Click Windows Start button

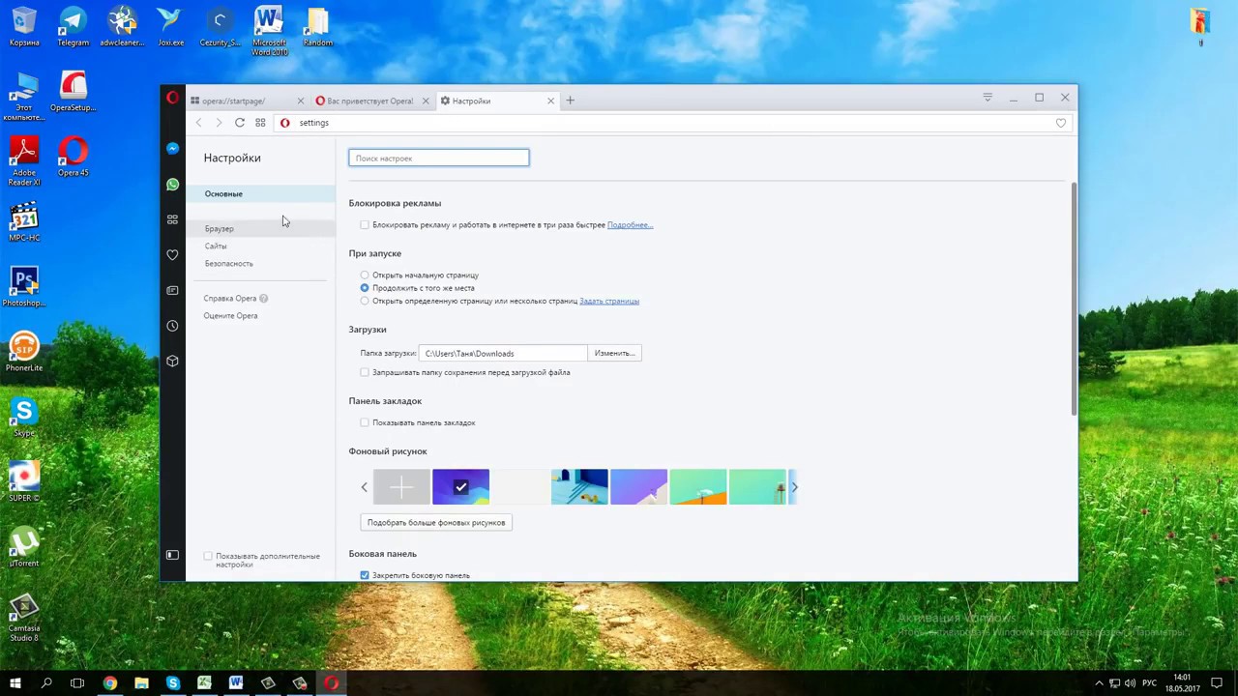(15, 683)
